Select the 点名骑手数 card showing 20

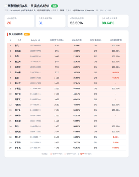pos(19,21)
